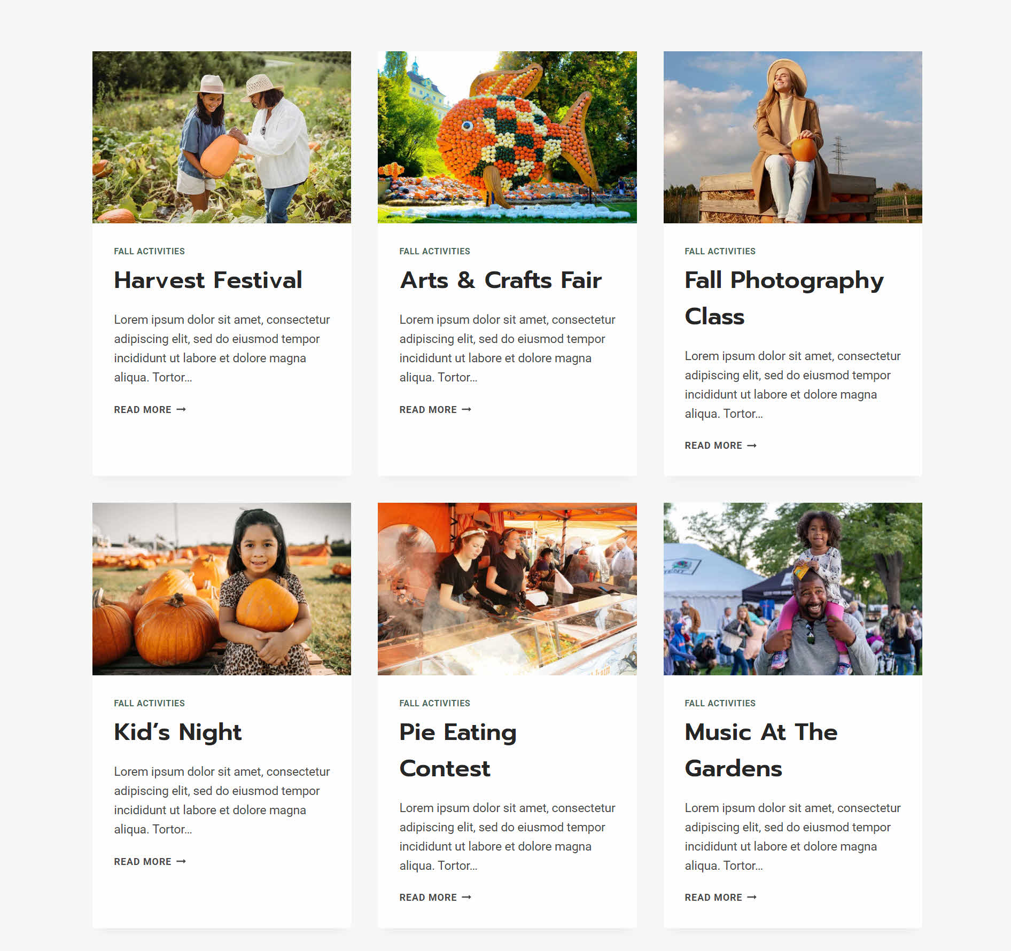Open the Arts & Crafts Fair title
Viewport: 1011px width, 951px height.
coord(500,280)
